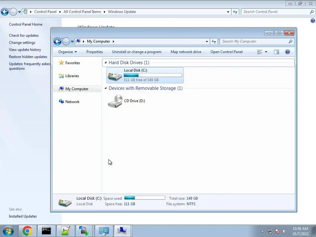Click Total size 149 GB value
This screenshot has height=237, width=316.
tap(192, 198)
